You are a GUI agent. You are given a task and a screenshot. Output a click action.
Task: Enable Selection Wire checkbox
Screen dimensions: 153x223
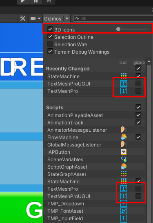(50, 44)
